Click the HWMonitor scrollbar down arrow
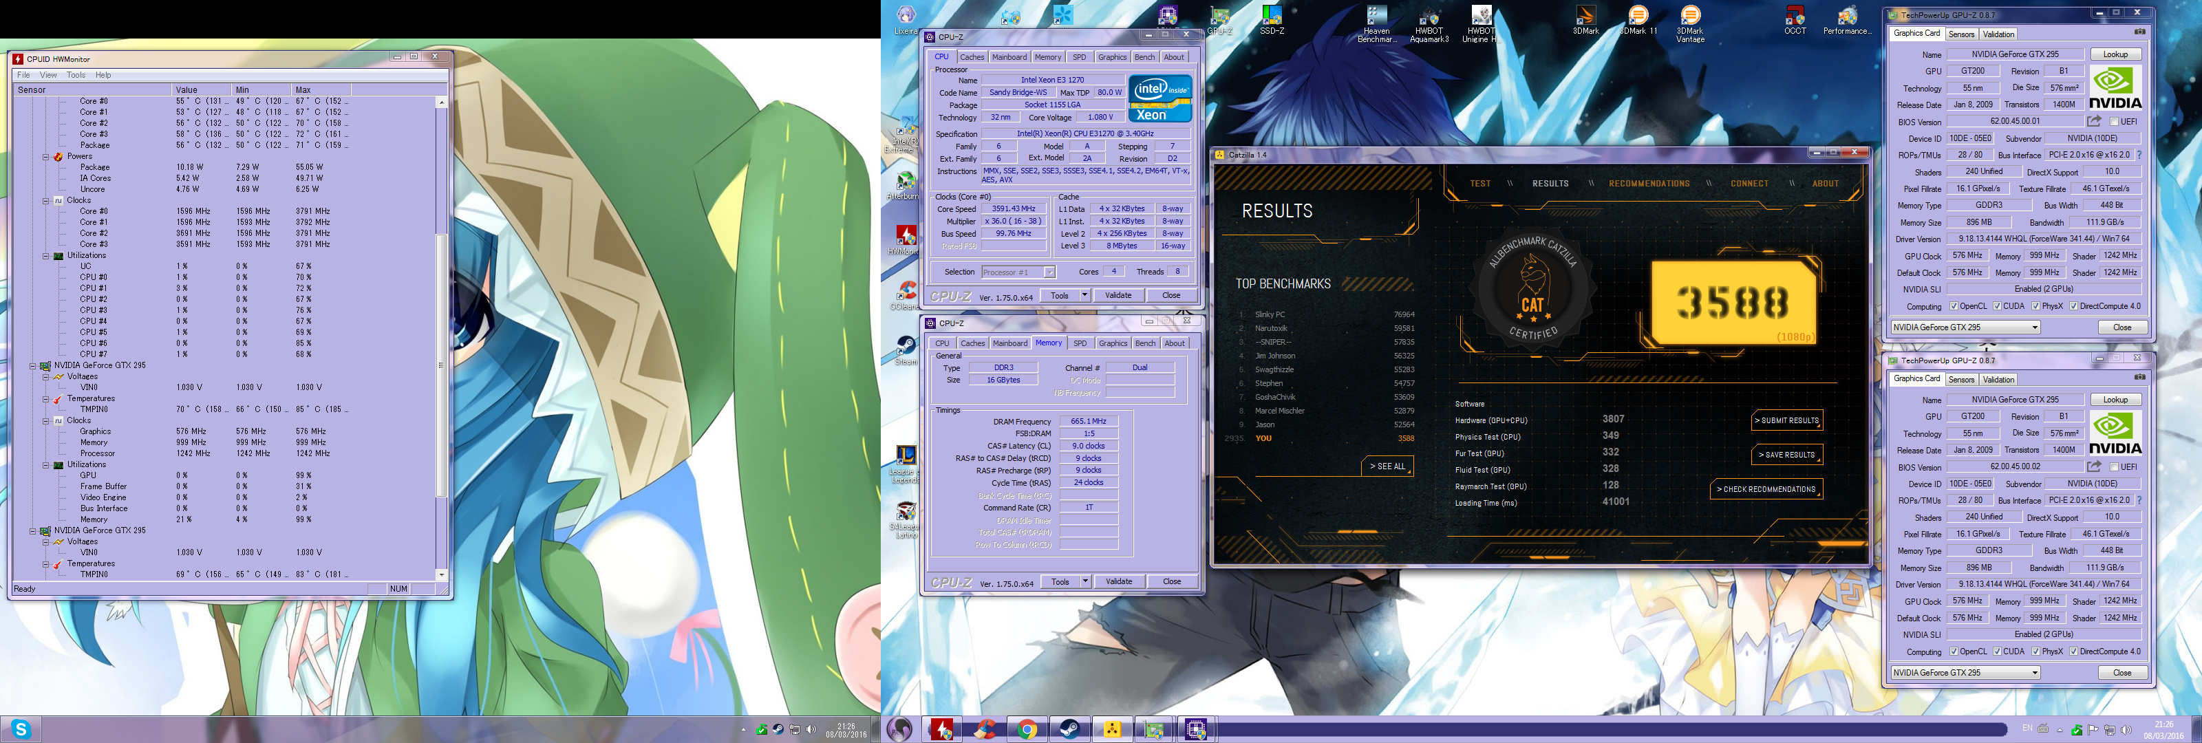This screenshot has height=743, width=2202. 441,574
